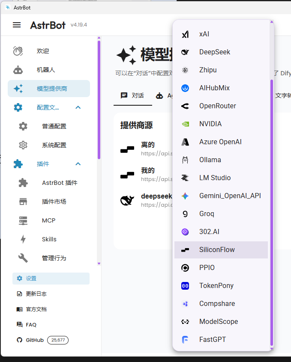
Task: Click the xAI provider icon
Action: coord(185,34)
